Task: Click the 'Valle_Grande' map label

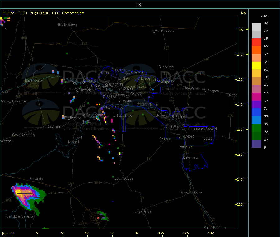Action: [92, 115]
